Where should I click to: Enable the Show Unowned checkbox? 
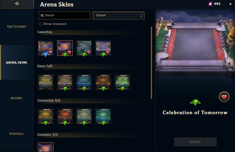[40, 24]
